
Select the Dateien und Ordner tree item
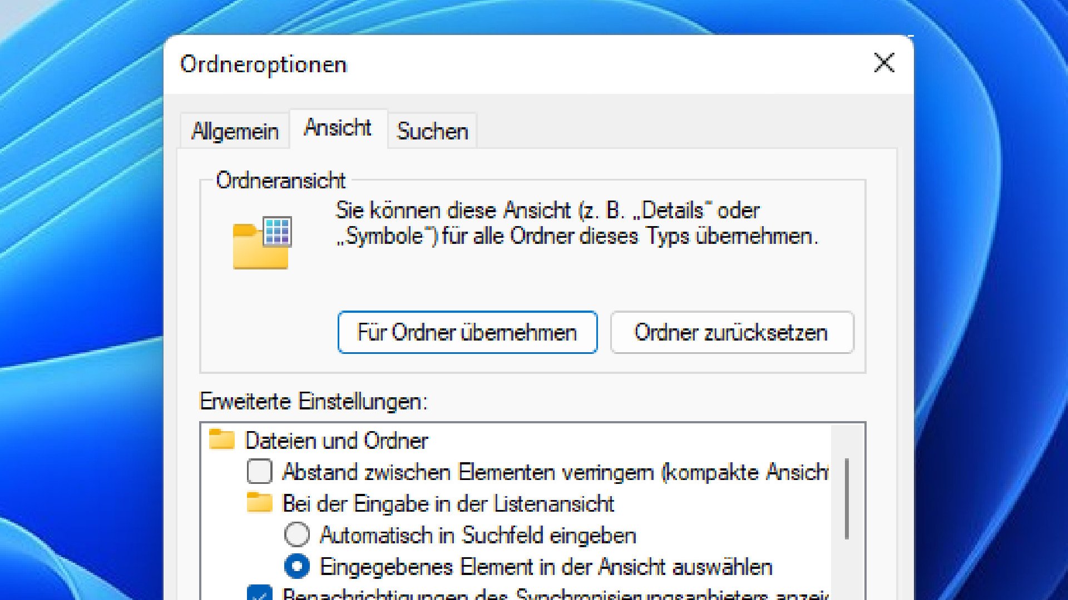coord(336,439)
